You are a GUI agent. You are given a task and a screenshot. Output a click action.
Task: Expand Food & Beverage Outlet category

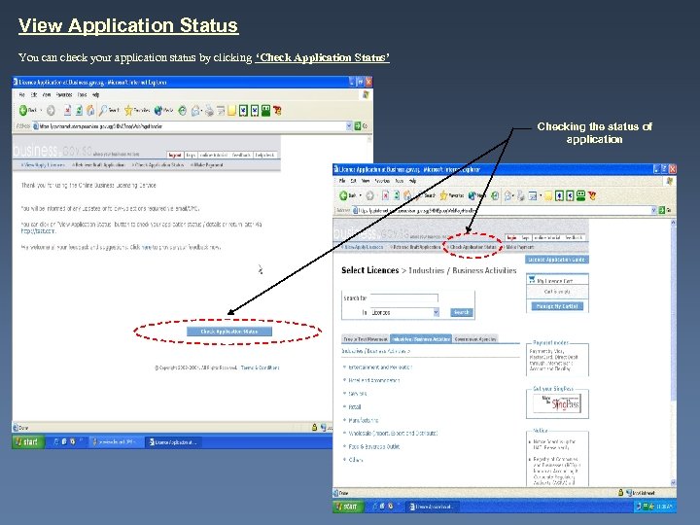[x=373, y=447]
